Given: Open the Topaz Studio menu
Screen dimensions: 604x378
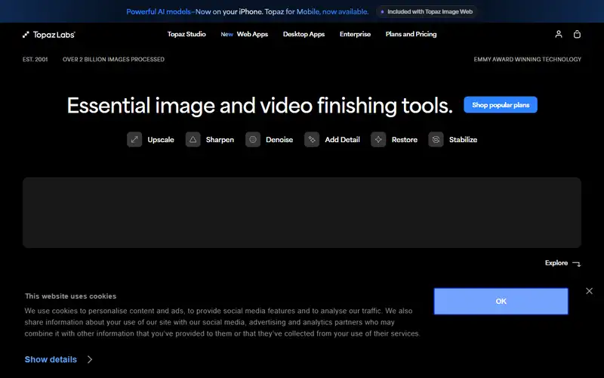Looking at the screenshot, I should [x=186, y=34].
